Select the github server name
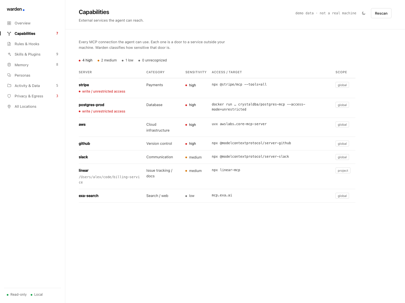Screen dimensions: 405x303 point(84,144)
